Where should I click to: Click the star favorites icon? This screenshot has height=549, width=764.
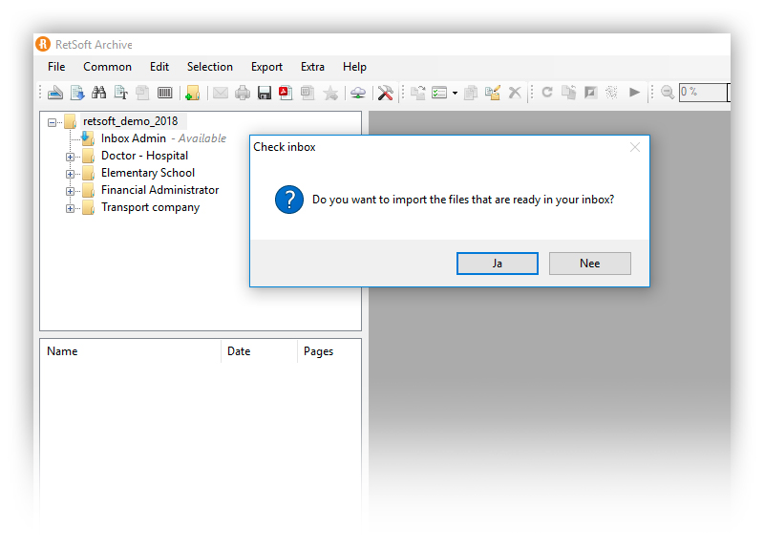pyautogui.click(x=330, y=93)
